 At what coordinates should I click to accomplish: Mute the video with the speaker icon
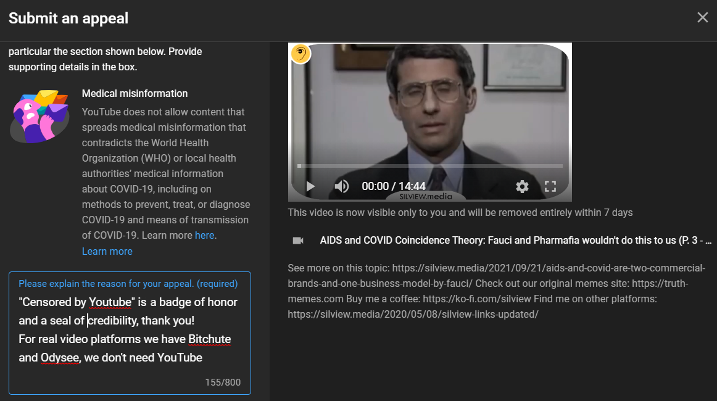click(341, 186)
